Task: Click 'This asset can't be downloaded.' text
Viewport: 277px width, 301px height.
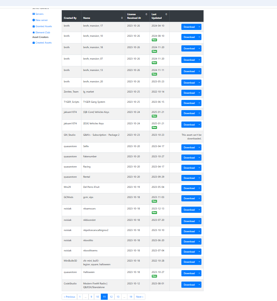Action: (191, 137)
